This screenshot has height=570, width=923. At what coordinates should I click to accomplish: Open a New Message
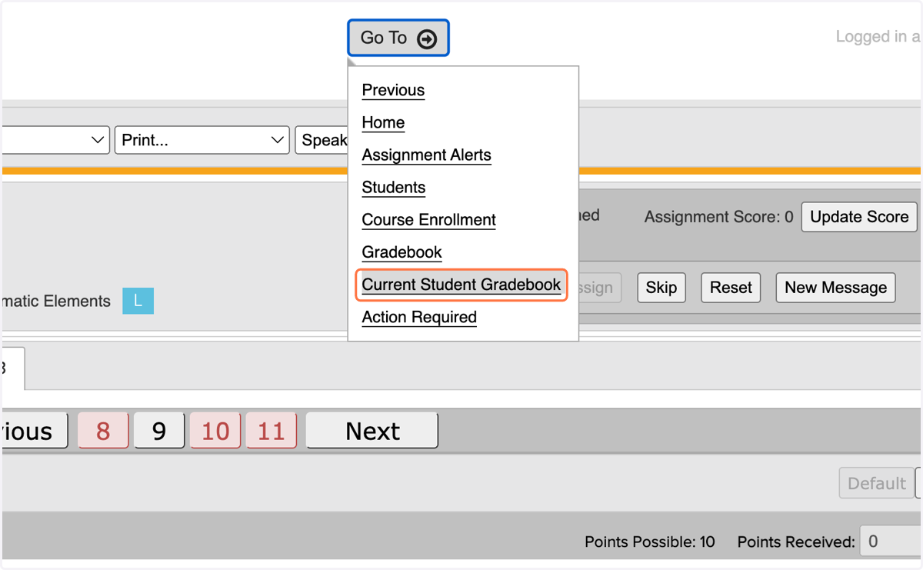click(x=835, y=288)
